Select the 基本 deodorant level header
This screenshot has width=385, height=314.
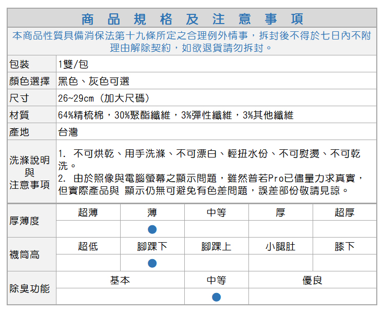click(x=120, y=280)
